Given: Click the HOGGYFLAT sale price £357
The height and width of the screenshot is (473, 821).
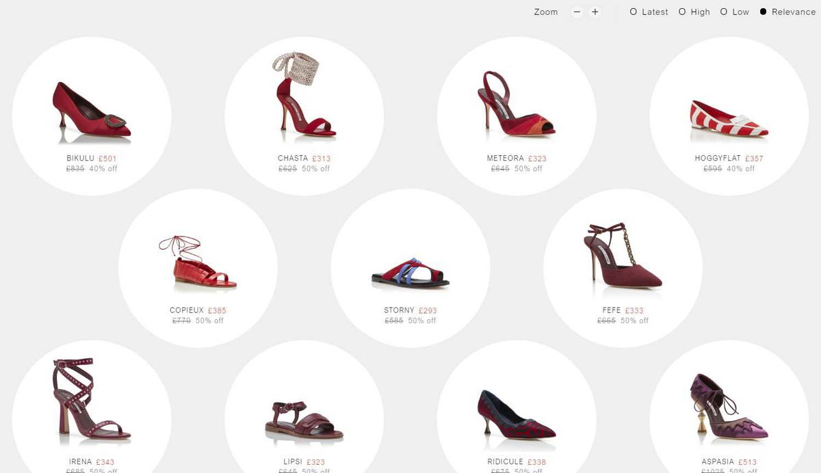Looking at the screenshot, I should point(754,159).
